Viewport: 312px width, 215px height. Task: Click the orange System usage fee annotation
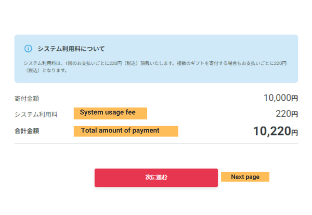(110, 113)
